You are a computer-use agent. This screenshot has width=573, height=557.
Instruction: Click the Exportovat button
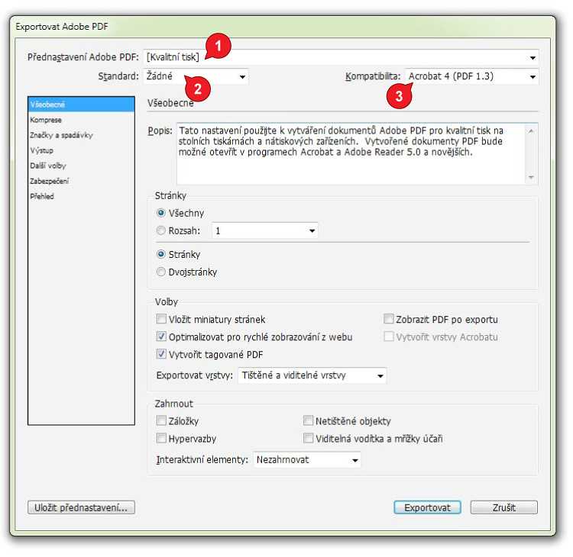427,507
